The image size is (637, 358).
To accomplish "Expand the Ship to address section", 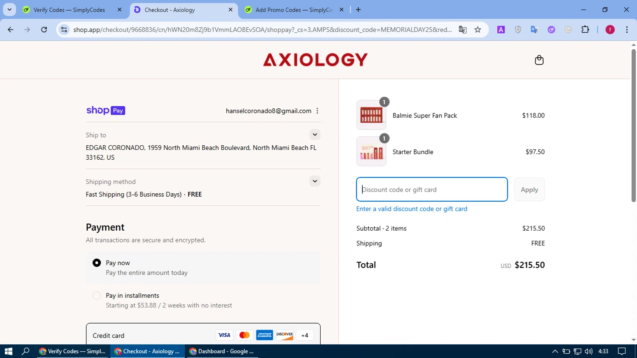I will tap(315, 135).
